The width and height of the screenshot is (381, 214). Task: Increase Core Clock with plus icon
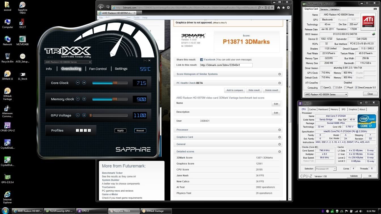click(x=84, y=83)
